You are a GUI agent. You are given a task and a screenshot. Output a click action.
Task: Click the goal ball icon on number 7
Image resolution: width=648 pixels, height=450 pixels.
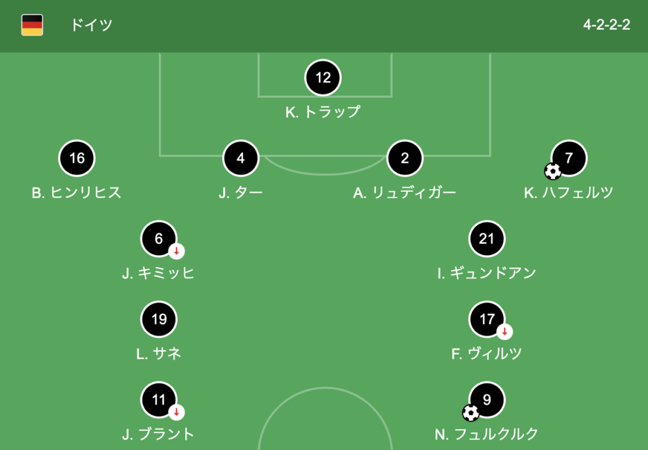[x=552, y=172]
